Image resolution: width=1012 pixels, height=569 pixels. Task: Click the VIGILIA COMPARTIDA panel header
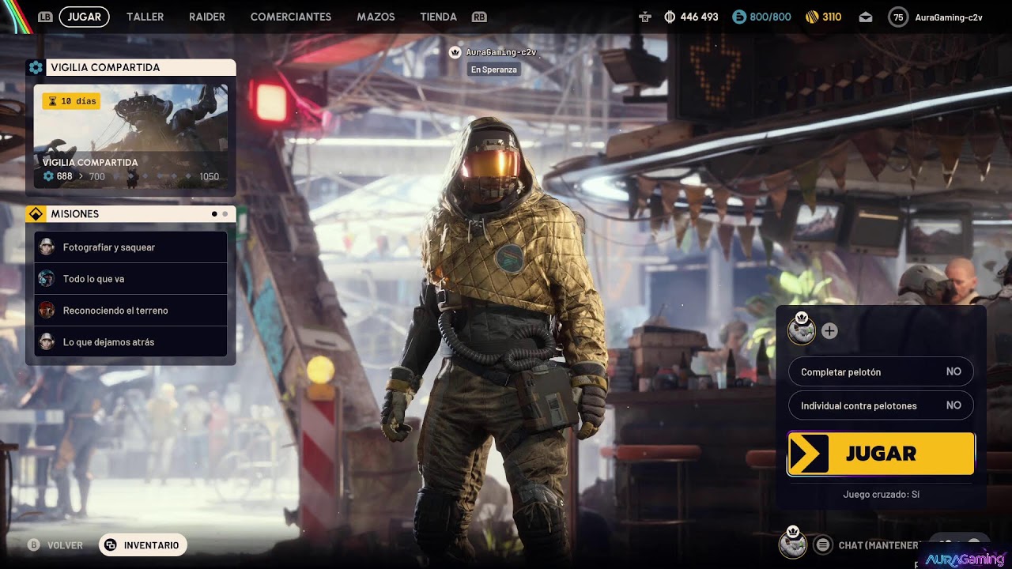coord(130,67)
